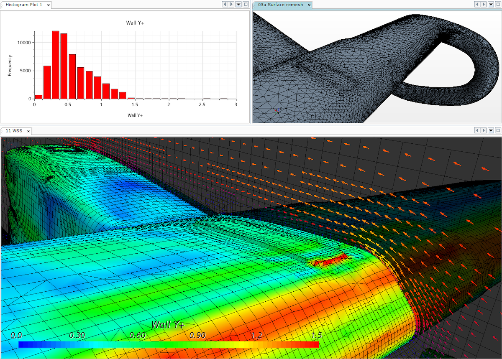Close the 03a Surface remesh tab
The width and height of the screenshot is (502, 359).
309,5
